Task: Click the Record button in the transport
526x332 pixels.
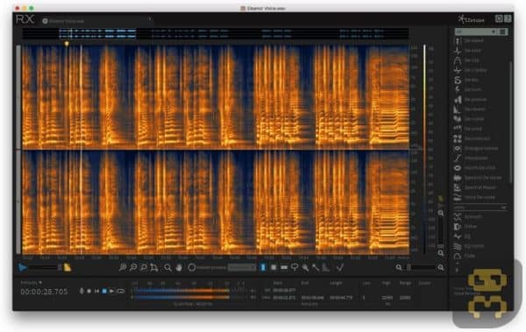Action: 89,292
